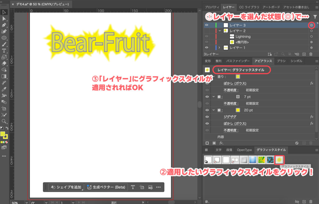Image resolution: width=319 pixels, height=204 pixels.
Task: Expand レイヤー 1 contents
Action: pyautogui.click(x=219, y=48)
